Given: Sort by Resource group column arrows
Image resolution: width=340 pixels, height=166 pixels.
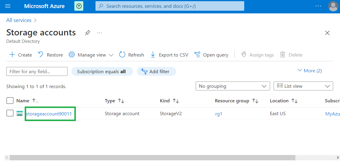Looking at the screenshot, I should pyautogui.click(x=255, y=101).
